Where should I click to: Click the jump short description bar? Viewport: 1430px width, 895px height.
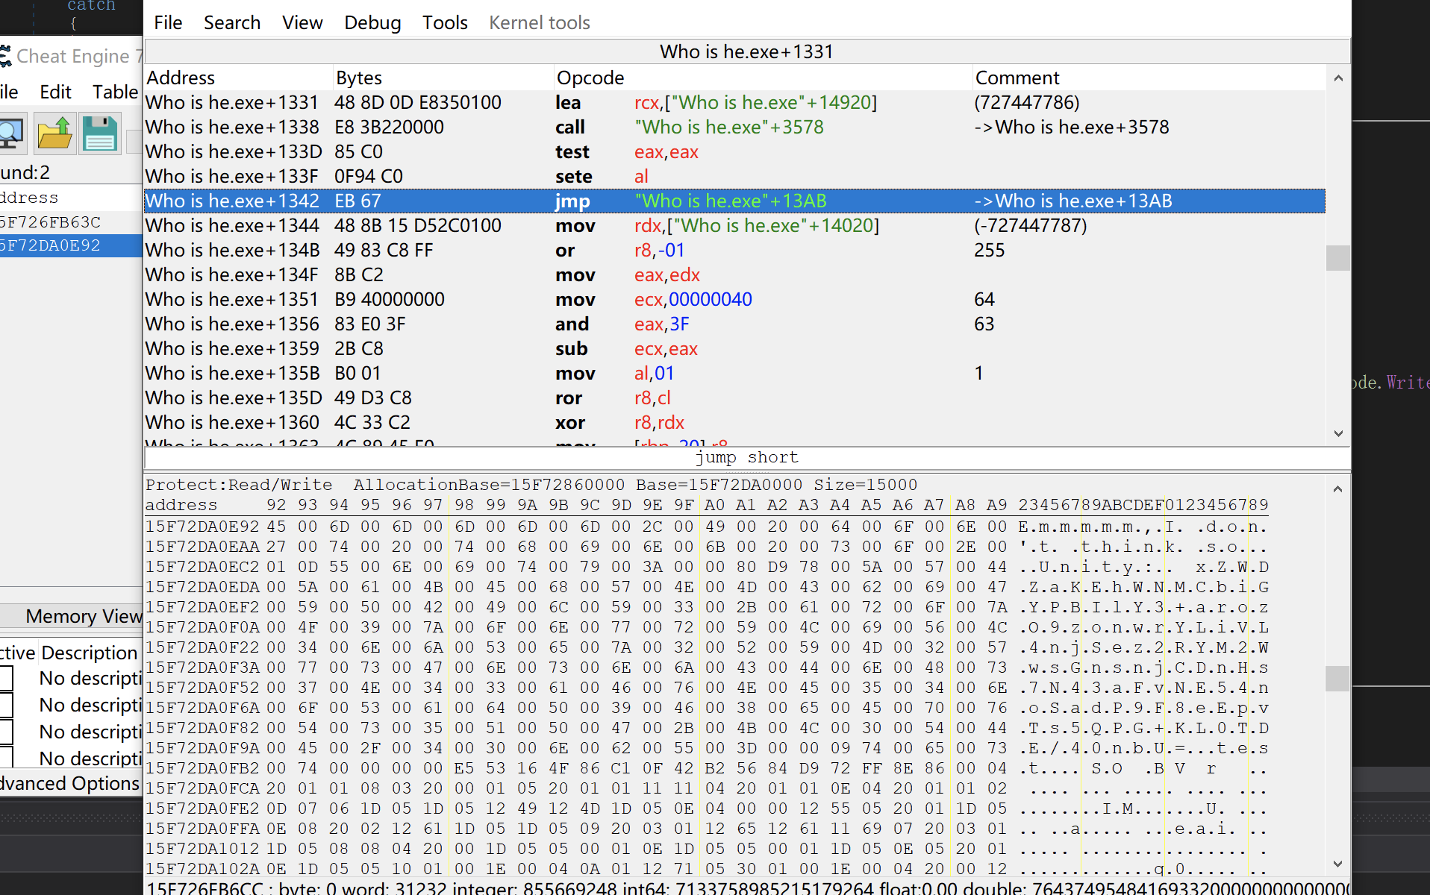tap(746, 458)
